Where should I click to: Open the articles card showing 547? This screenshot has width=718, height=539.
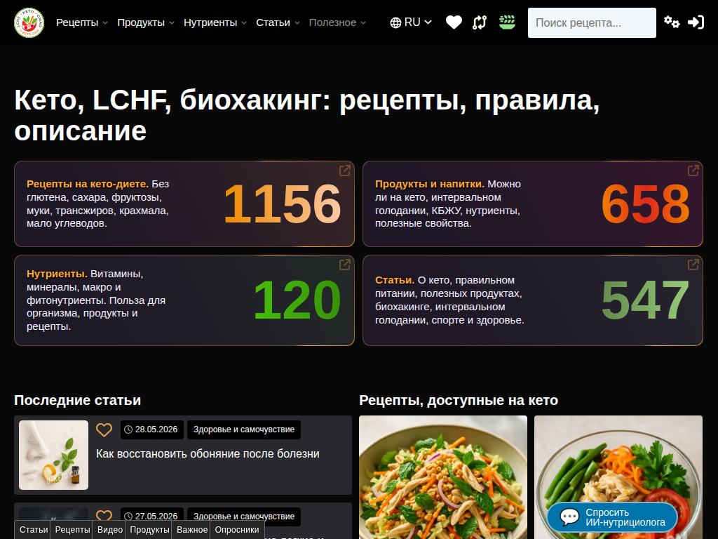(533, 300)
